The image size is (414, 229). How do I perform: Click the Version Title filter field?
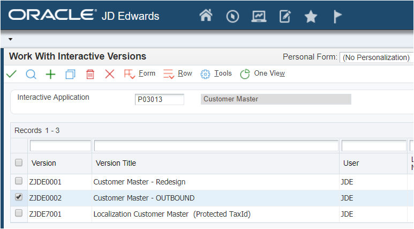tap(216, 146)
